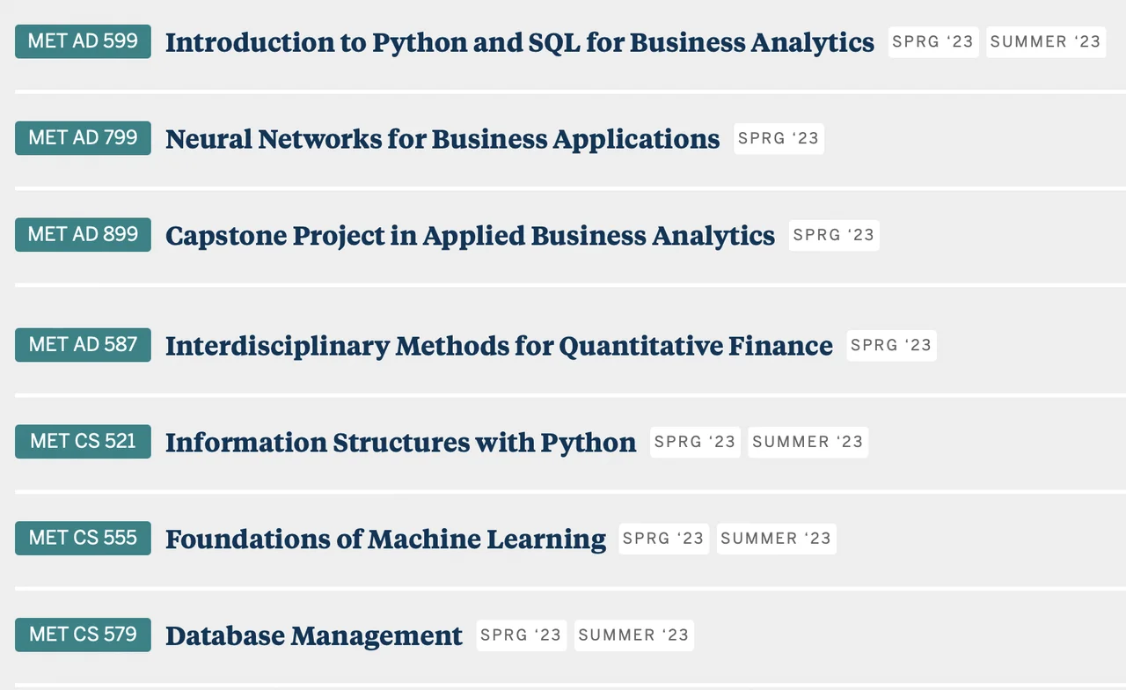The width and height of the screenshot is (1126, 690).
Task: Click SPRG '23 tag beside Neural Networks
Action: [x=779, y=139]
